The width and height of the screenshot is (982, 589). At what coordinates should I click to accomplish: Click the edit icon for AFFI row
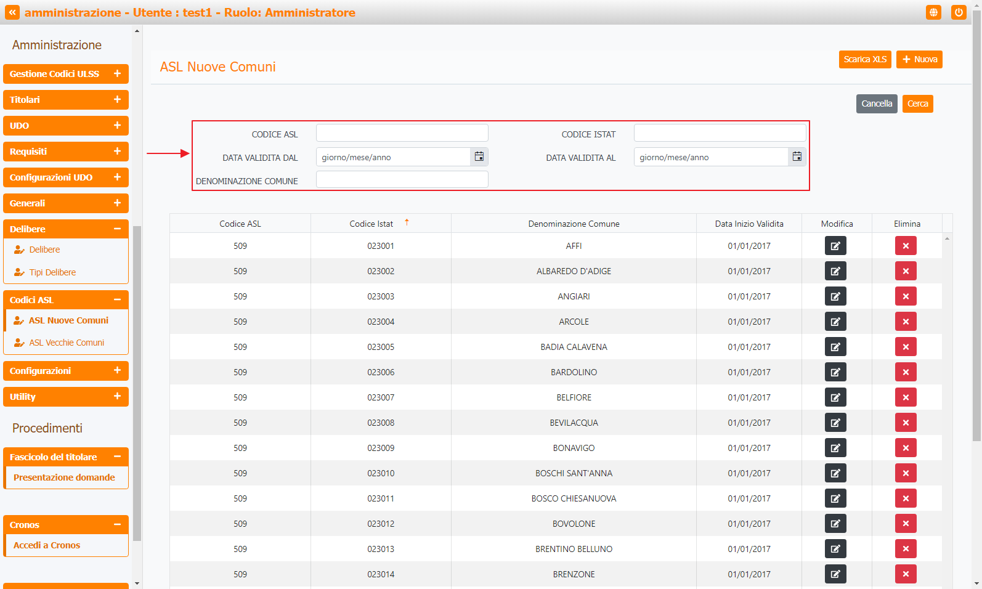[x=835, y=246]
